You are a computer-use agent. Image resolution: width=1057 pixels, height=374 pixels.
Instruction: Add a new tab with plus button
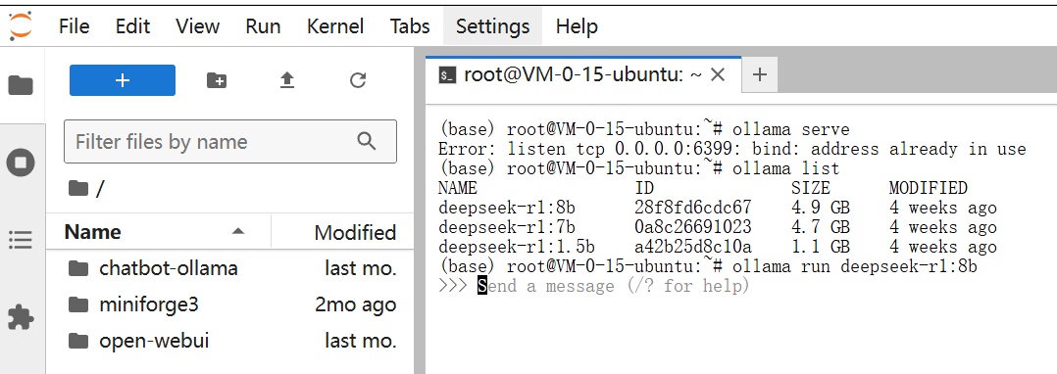(x=760, y=74)
